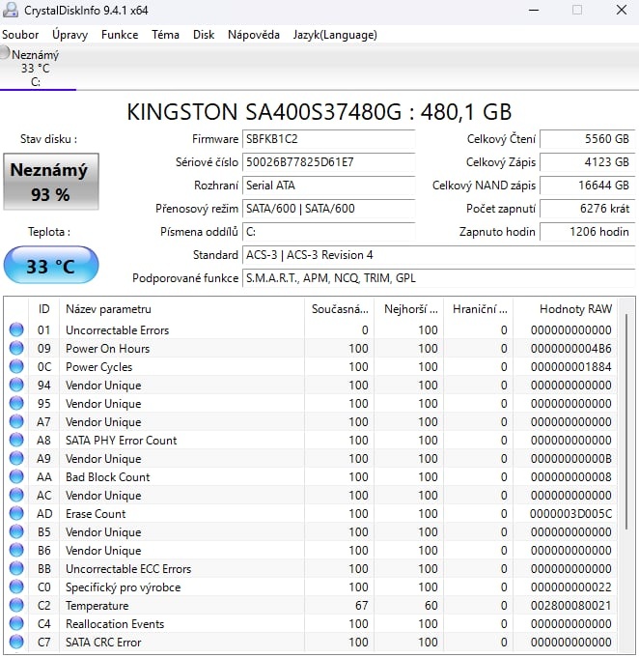The image size is (639, 658).
Task: Close the CrystalDiskInfo window
Action: click(622, 10)
